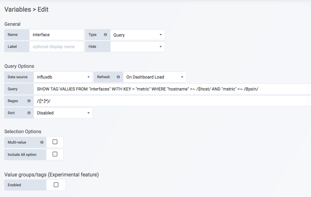This screenshot has width=311, height=197.
Task: Open the influxdb data source dropdown
Action: (x=63, y=77)
